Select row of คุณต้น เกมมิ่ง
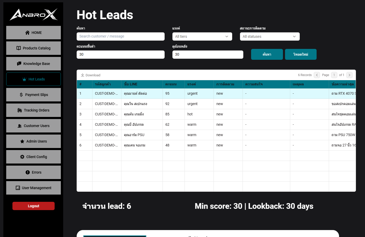Screen dimensions: 365x237 [216, 114]
